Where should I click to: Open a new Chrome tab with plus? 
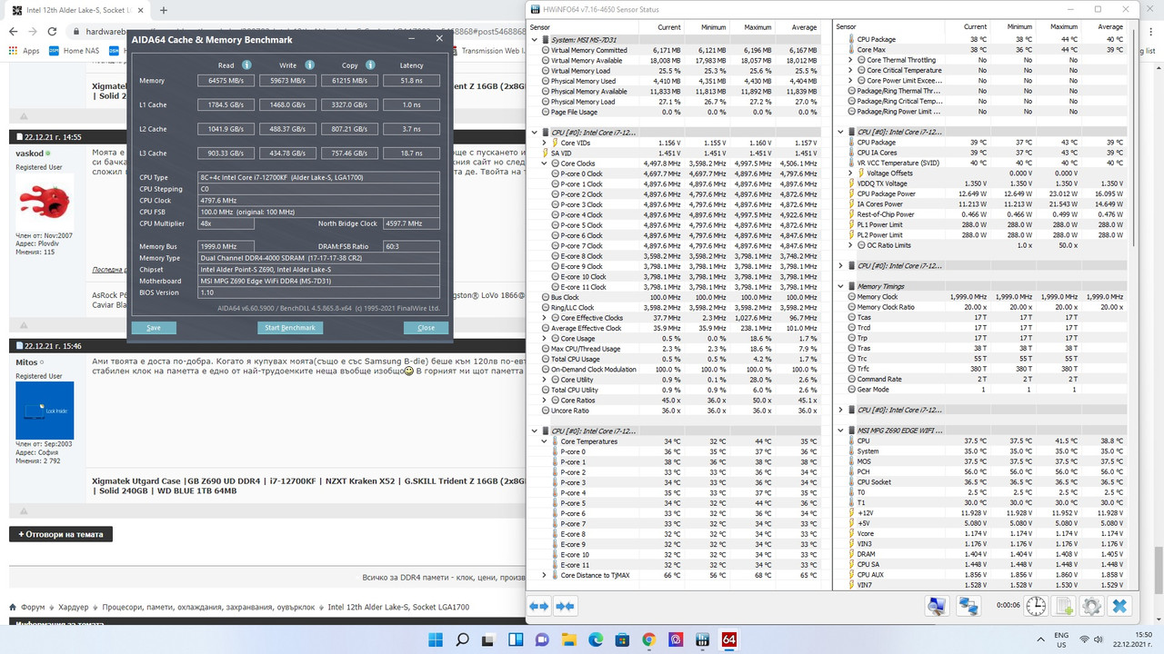coord(163,11)
